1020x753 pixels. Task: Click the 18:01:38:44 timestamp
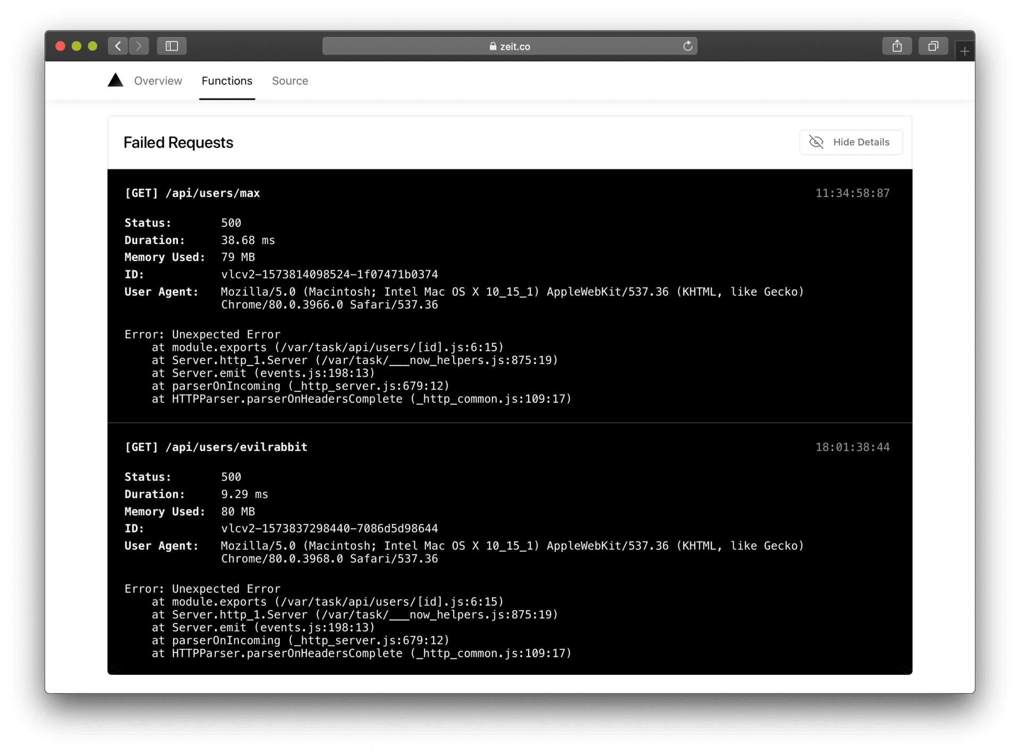(852, 447)
